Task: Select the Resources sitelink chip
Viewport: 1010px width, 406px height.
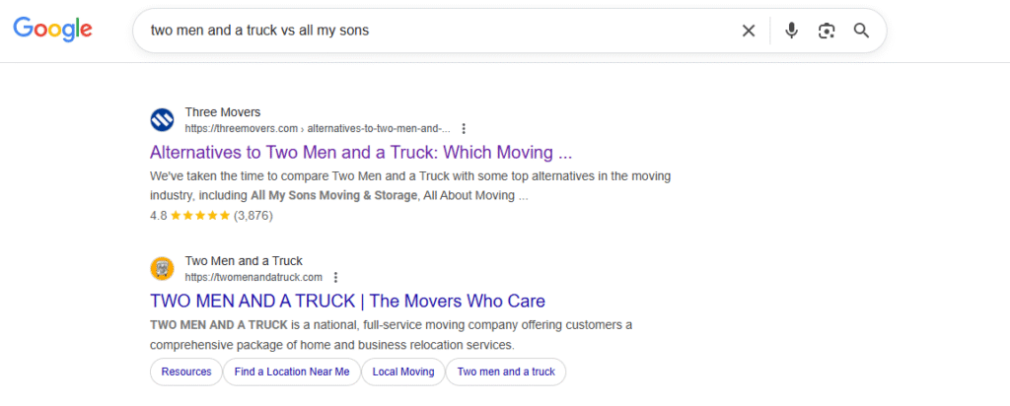Action: [186, 372]
